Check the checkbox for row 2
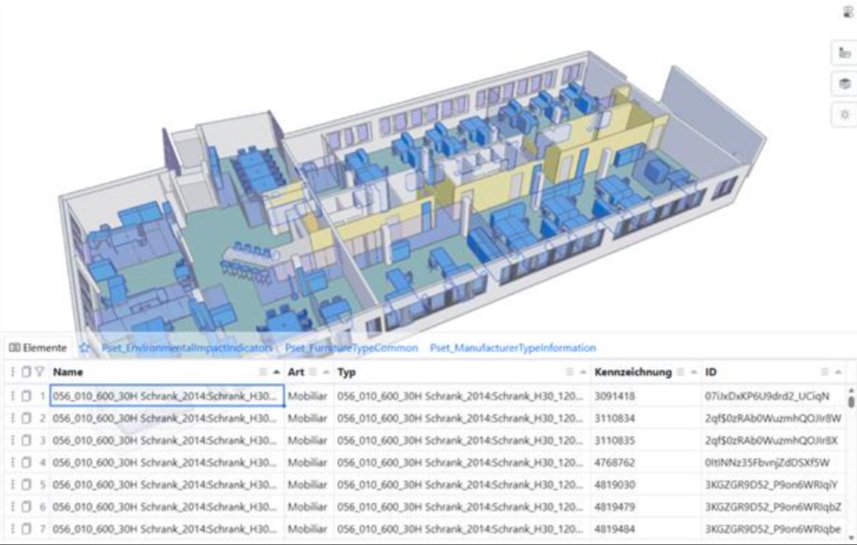Viewport: 857px width, 545px height. tap(25, 417)
